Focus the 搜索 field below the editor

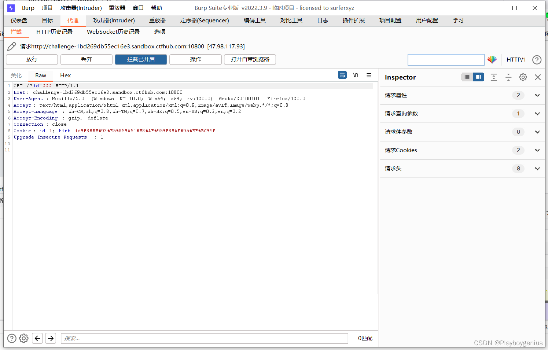pyautogui.click(x=204, y=338)
